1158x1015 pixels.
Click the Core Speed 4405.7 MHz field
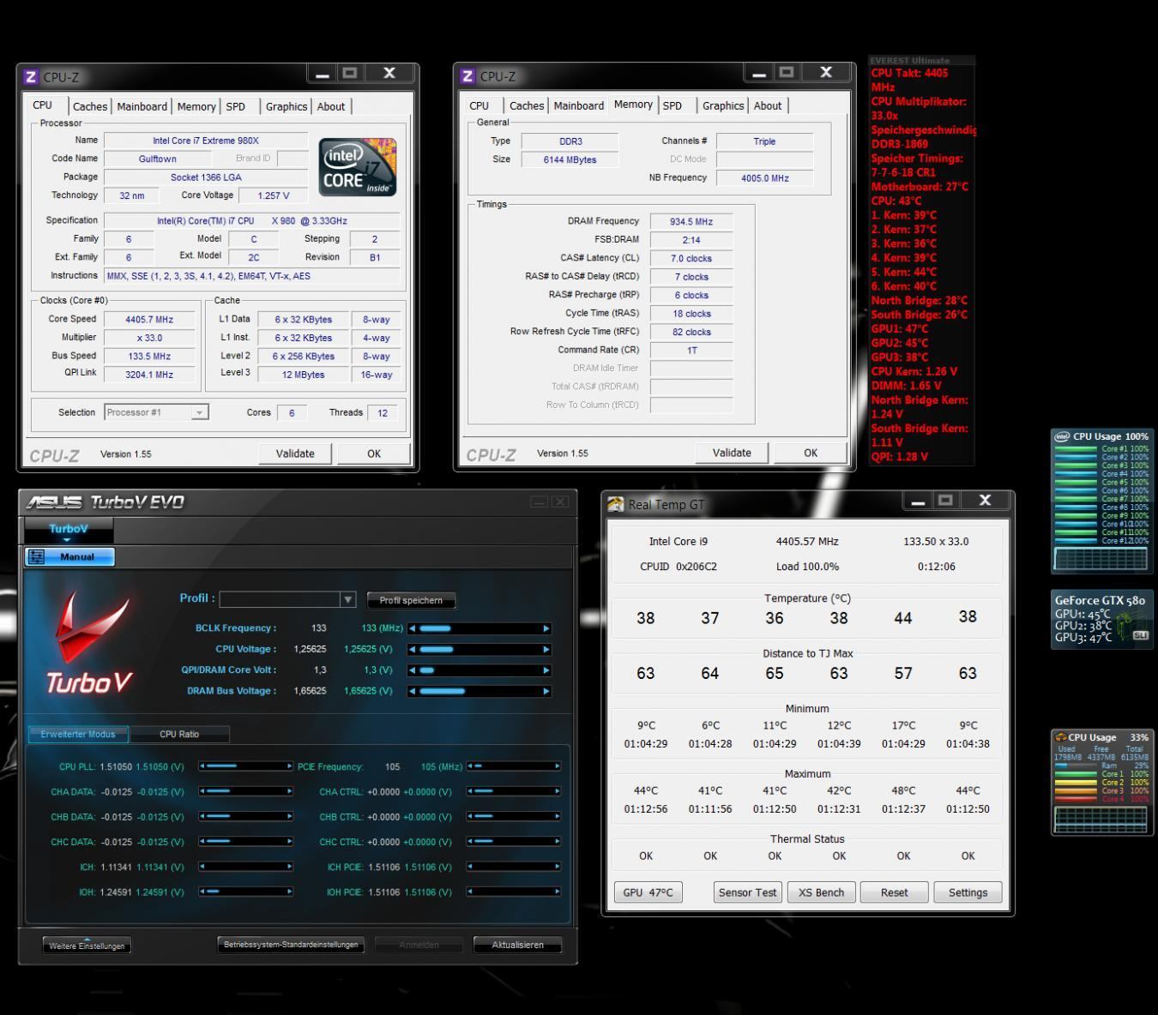[149, 320]
